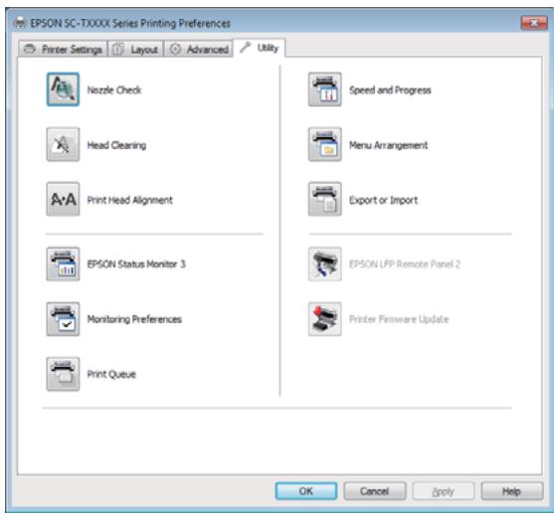Close the Printing Preferences window
Image resolution: width=554 pixels, height=514 pixels.
(x=534, y=23)
